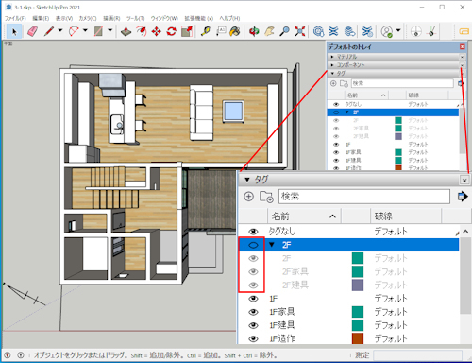Activate the Arc tool

pos(74,31)
